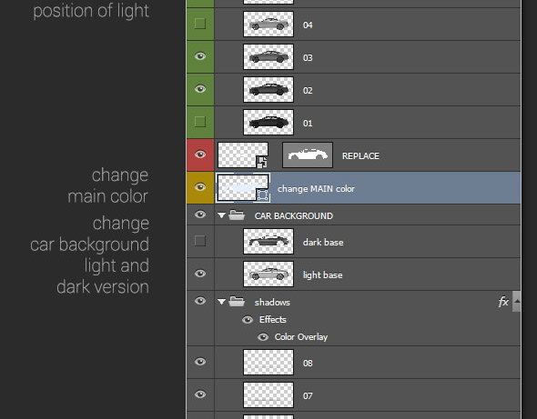Open the fx effects icon on shadows group
This screenshot has height=419, width=537.
pos(503,302)
